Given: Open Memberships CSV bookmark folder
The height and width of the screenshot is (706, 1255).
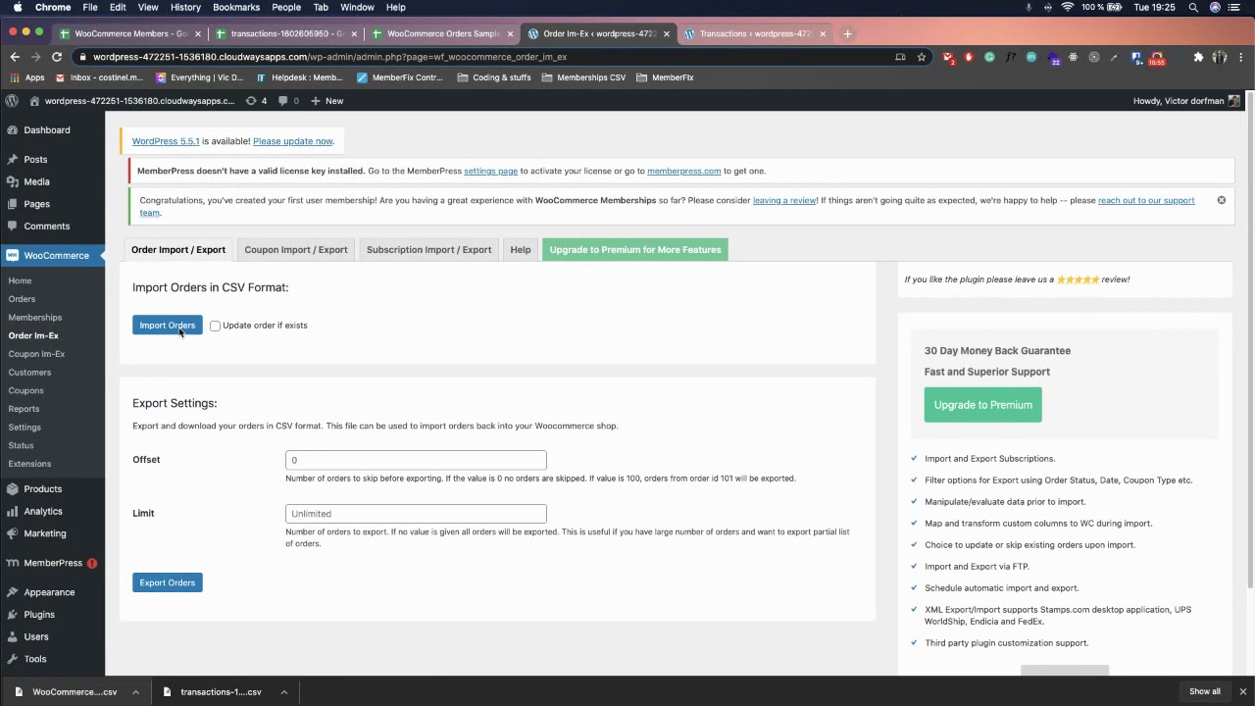Looking at the screenshot, I should [583, 77].
